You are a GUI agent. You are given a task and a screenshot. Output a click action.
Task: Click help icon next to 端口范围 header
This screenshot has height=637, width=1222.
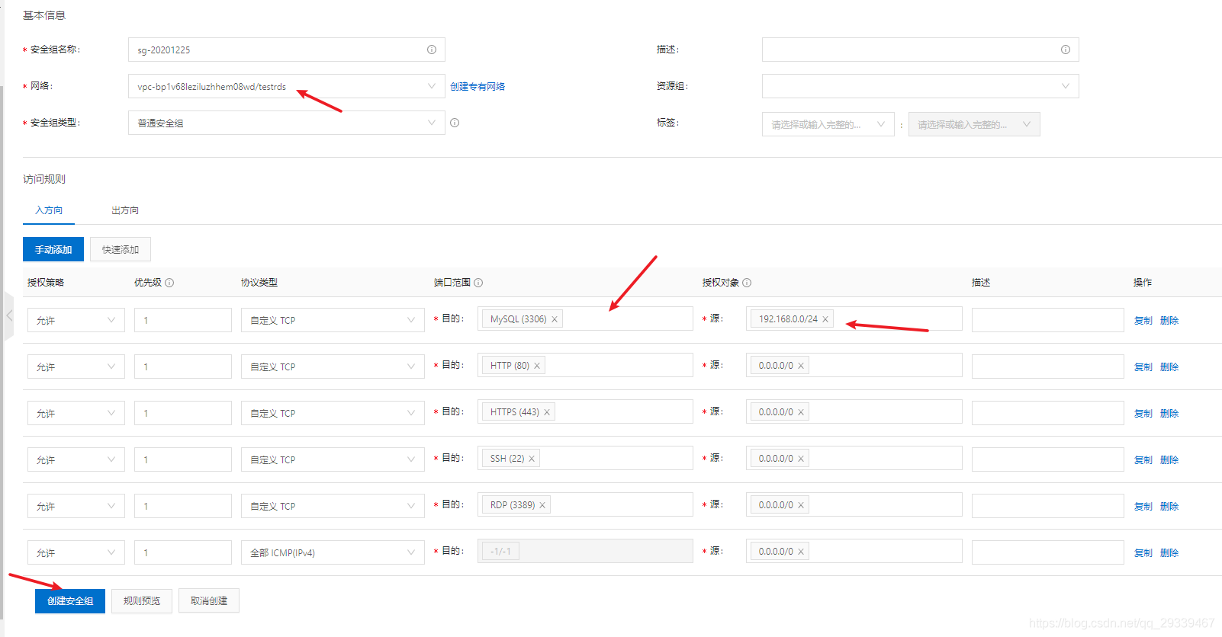(478, 283)
